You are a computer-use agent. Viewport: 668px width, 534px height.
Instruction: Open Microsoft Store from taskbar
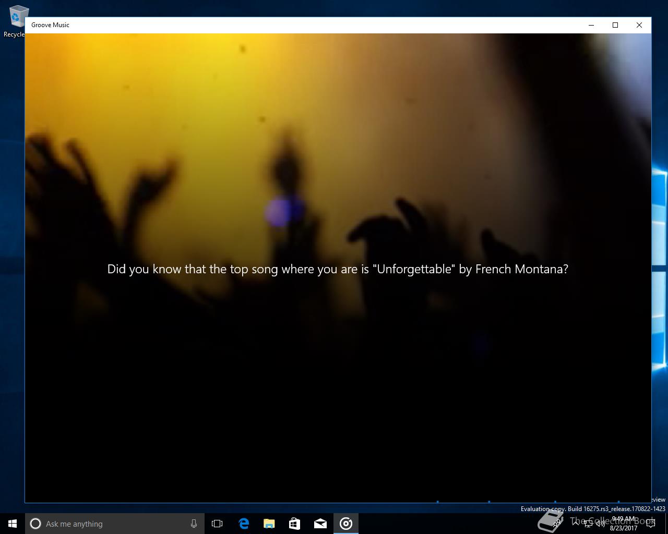pyautogui.click(x=294, y=524)
